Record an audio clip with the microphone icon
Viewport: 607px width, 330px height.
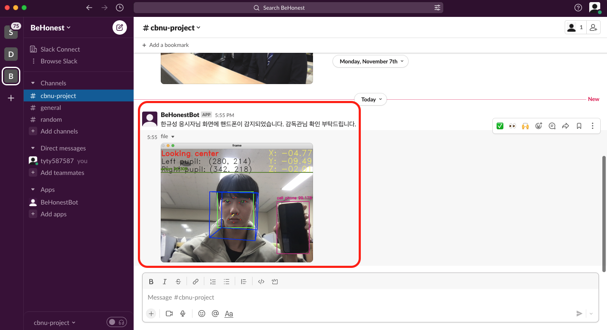pos(183,314)
